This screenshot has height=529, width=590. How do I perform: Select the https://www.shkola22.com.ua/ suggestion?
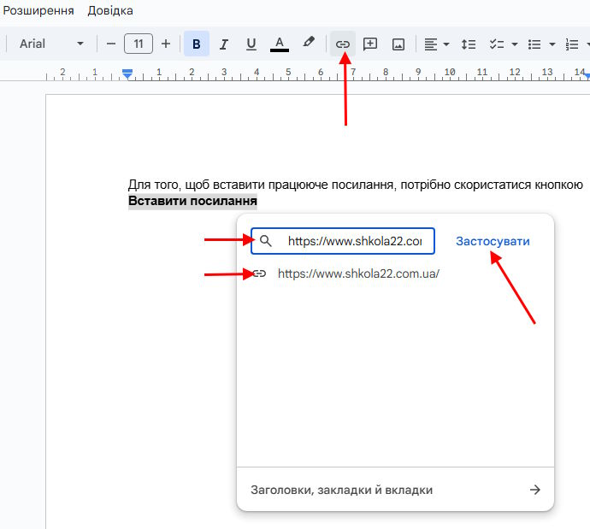[358, 274]
